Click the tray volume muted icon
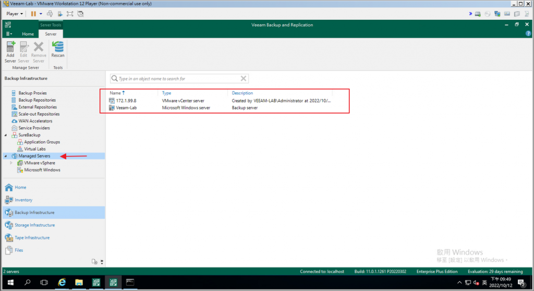The image size is (534, 291). pyautogui.click(x=476, y=283)
